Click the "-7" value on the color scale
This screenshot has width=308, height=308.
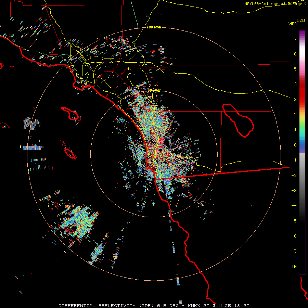click(x=294, y=251)
